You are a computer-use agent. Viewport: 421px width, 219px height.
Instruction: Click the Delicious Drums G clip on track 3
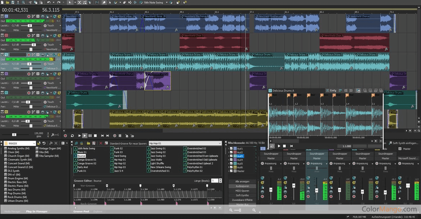(x=267, y=62)
